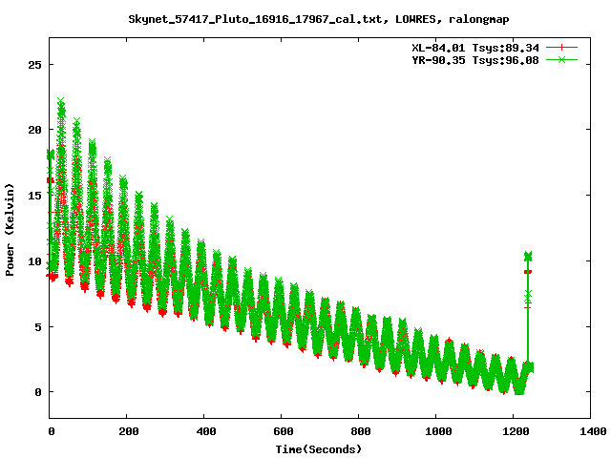611x458 pixels.
Task: Click the x-axis tick label 600
Action: (x=283, y=431)
